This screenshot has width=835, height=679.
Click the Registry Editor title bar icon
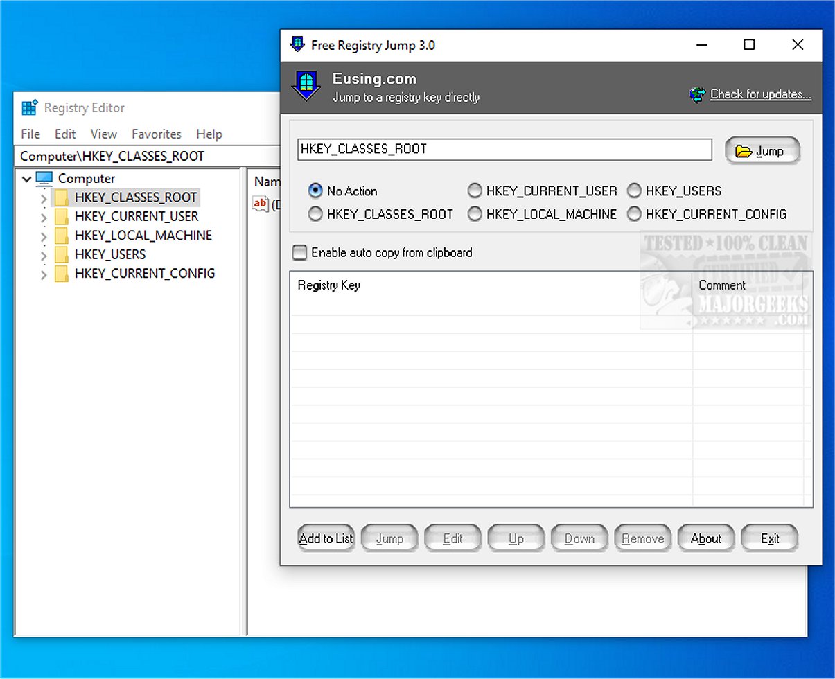tap(28, 107)
